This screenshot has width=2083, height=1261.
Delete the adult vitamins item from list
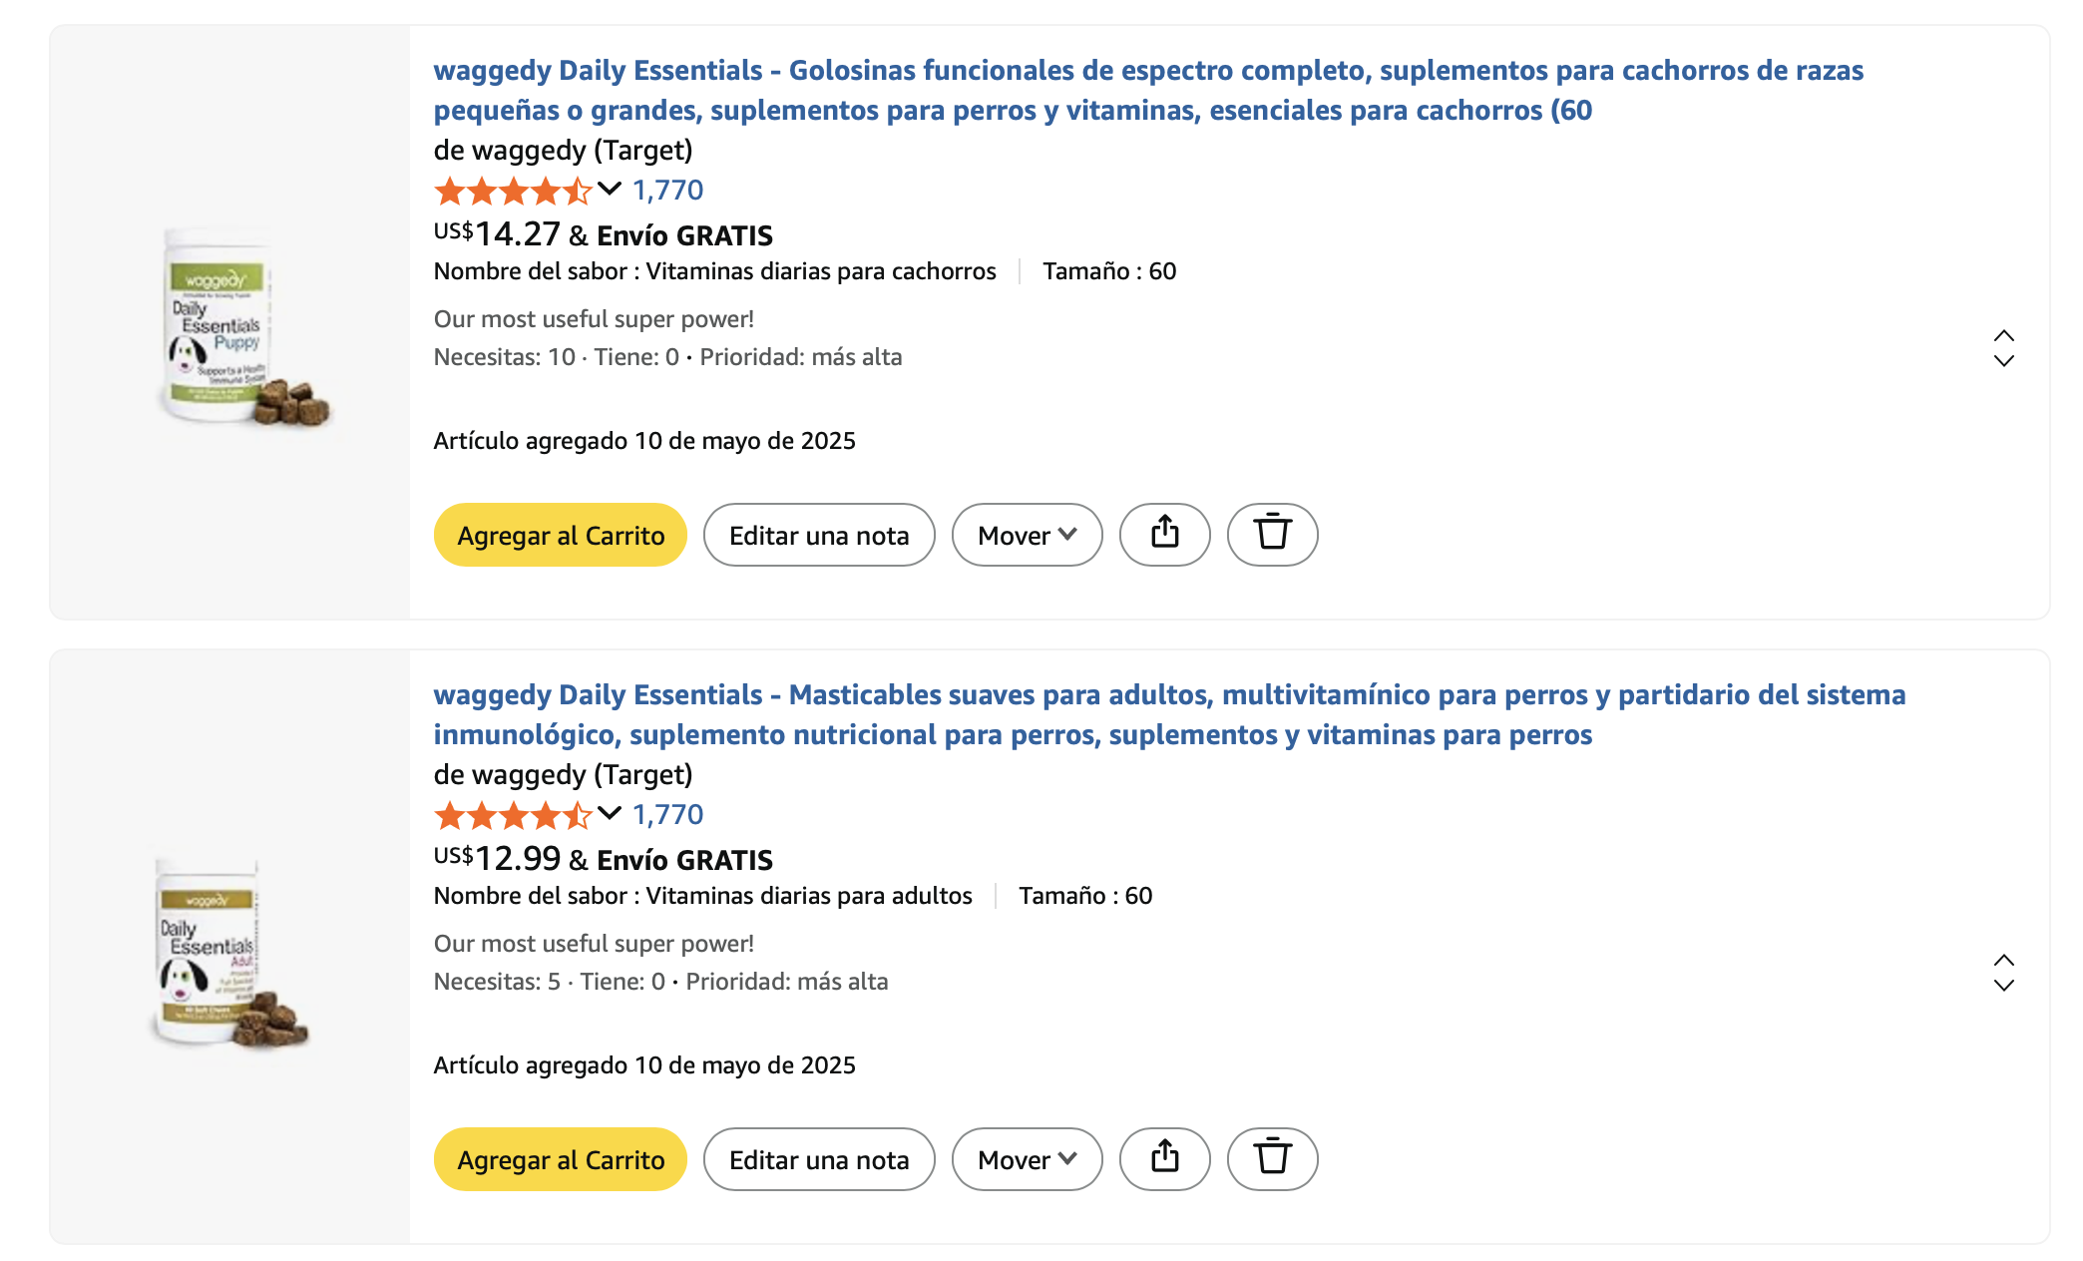click(1272, 1159)
